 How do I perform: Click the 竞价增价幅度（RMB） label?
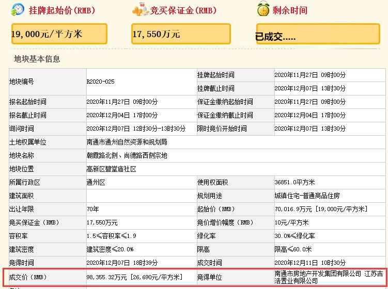tap(225, 222)
